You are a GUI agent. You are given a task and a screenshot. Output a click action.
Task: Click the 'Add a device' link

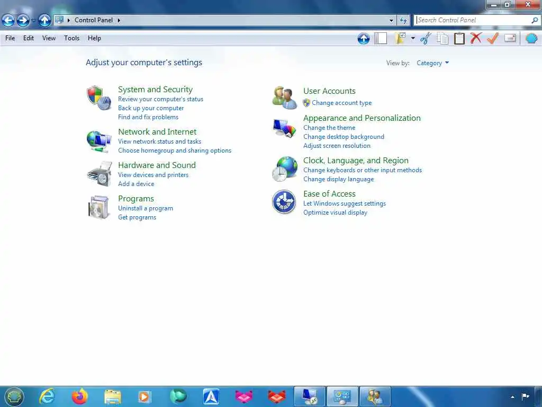click(x=136, y=184)
